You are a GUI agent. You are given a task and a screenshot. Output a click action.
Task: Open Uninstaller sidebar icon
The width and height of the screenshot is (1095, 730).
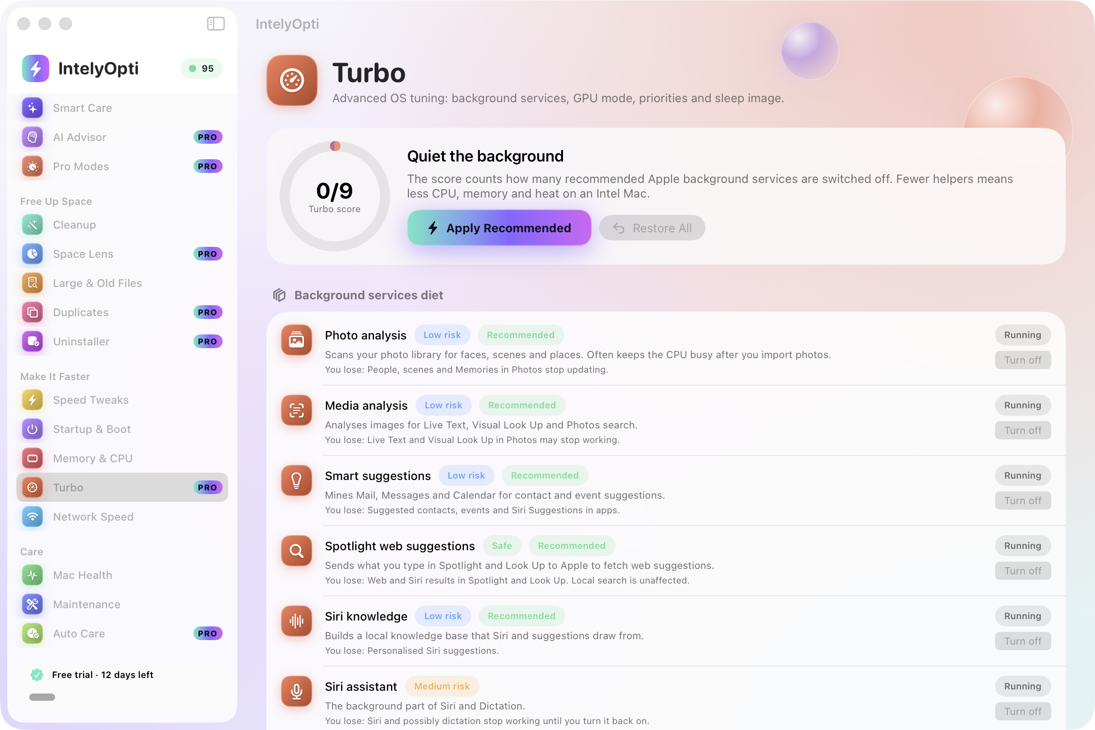click(x=32, y=342)
